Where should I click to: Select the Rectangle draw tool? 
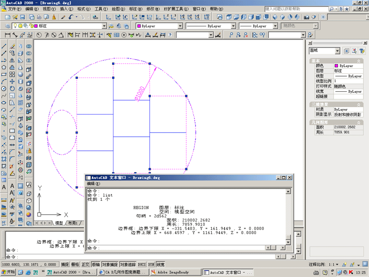click(4, 74)
